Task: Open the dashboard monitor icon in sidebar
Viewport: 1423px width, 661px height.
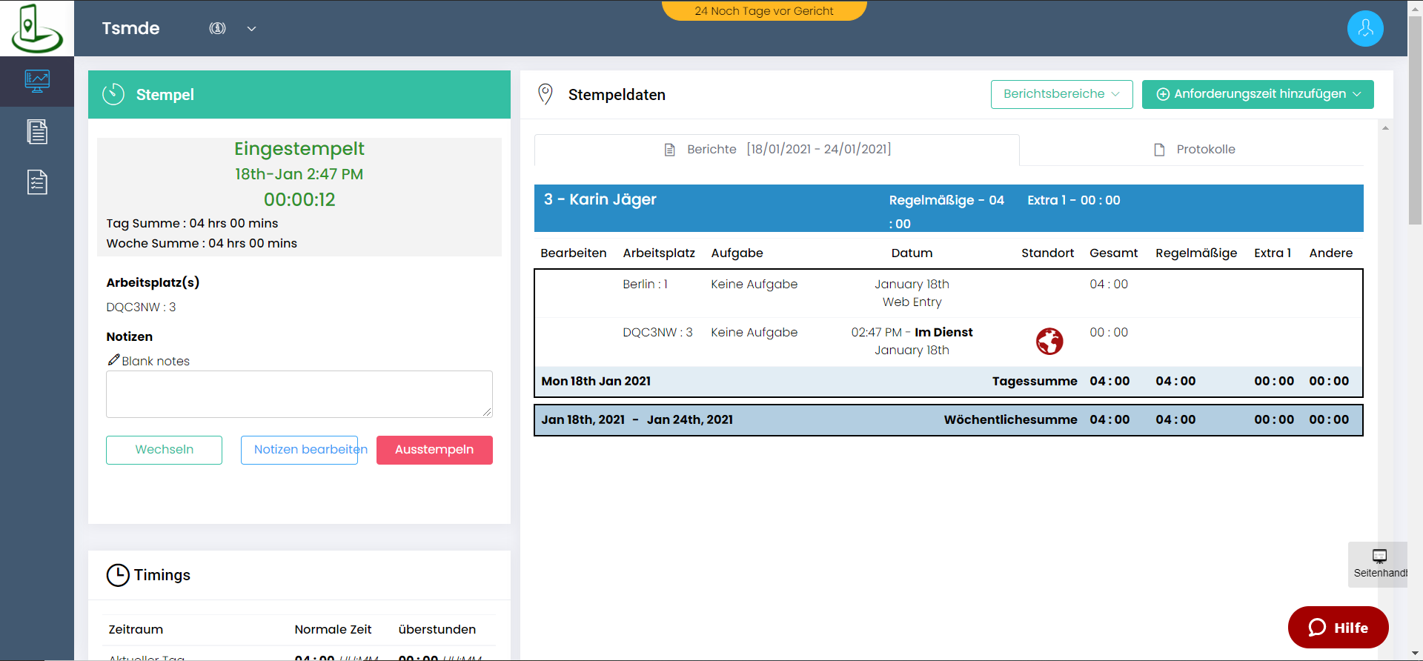Action: click(x=36, y=81)
